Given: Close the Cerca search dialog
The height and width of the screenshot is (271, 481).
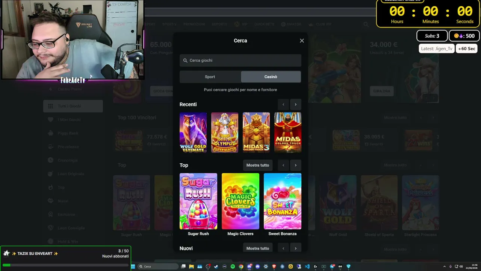Looking at the screenshot, I should (x=302, y=41).
